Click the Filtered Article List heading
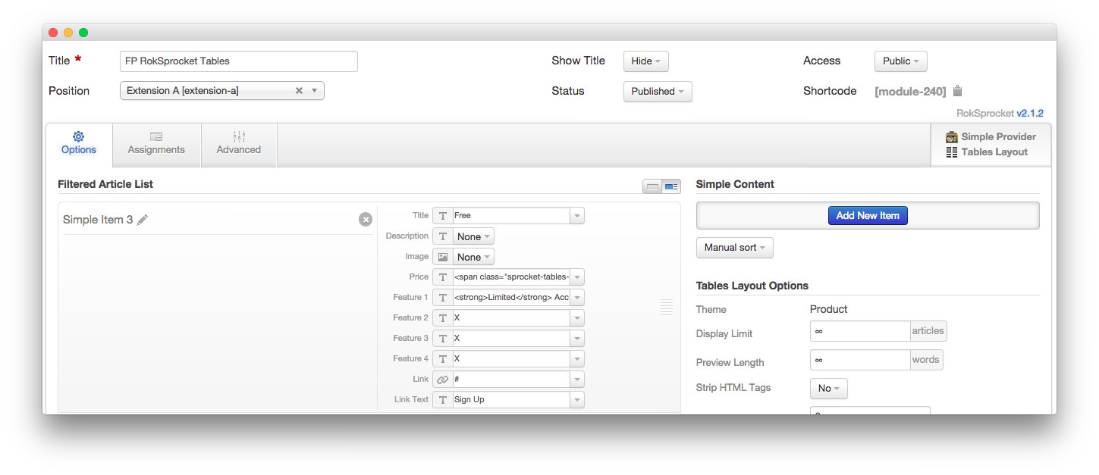The height and width of the screenshot is (475, 1099). click(105, 185)
